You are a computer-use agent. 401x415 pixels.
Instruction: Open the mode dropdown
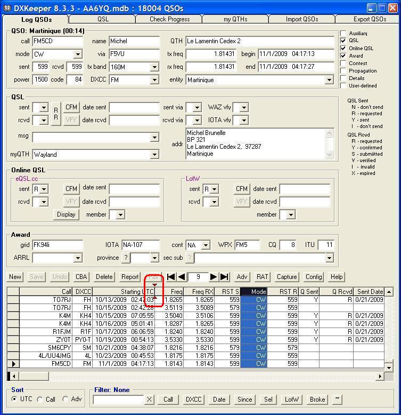tap(78, 54)
